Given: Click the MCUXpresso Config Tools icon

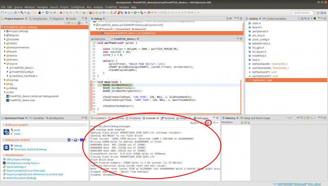Looking at the screenshot, I should (x=5, y=163).
